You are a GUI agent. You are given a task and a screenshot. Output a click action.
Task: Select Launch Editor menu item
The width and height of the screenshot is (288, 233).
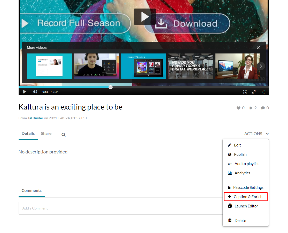tap(246, 206)
